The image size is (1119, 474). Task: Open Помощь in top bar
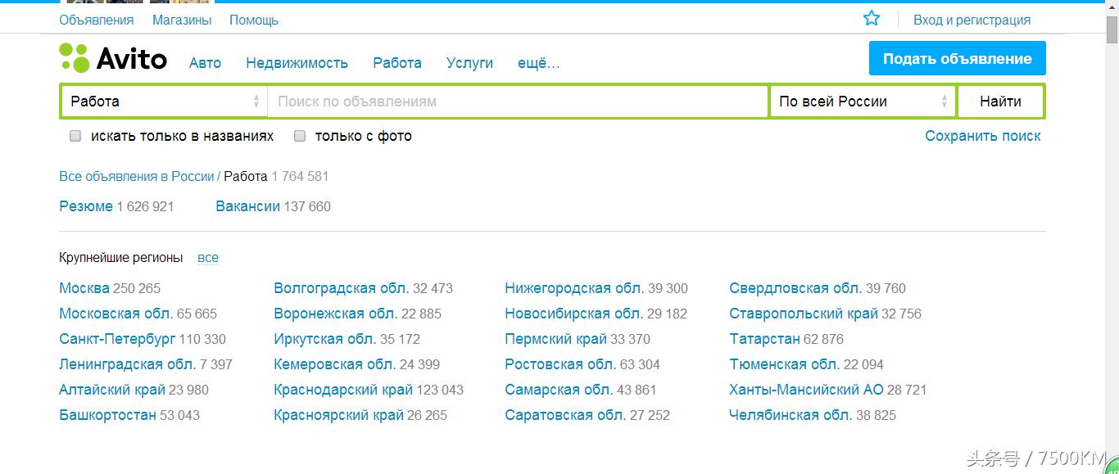click(x=254, y=20)
